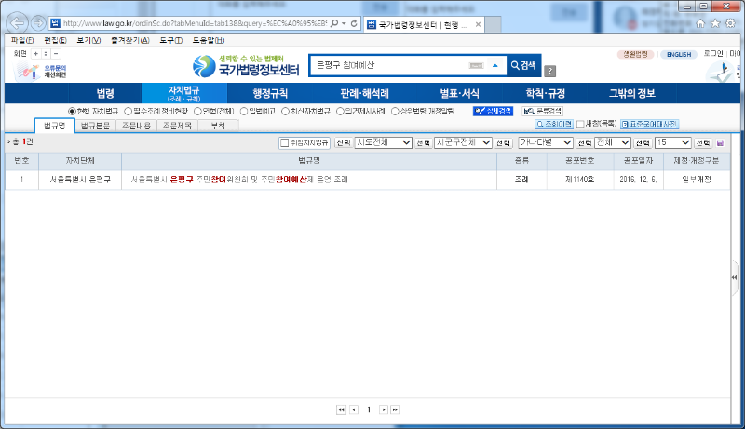This screenshot has height=429, width=745.
Task: Reset screen size with 화면 equals button
Action: pos(46,54)
